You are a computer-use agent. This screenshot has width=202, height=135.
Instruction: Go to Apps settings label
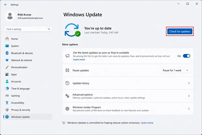coord(14,74)
